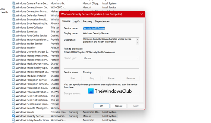Click gear icon beside Windows Font Cache Service

pyautogui.click(x=14, y=35)
